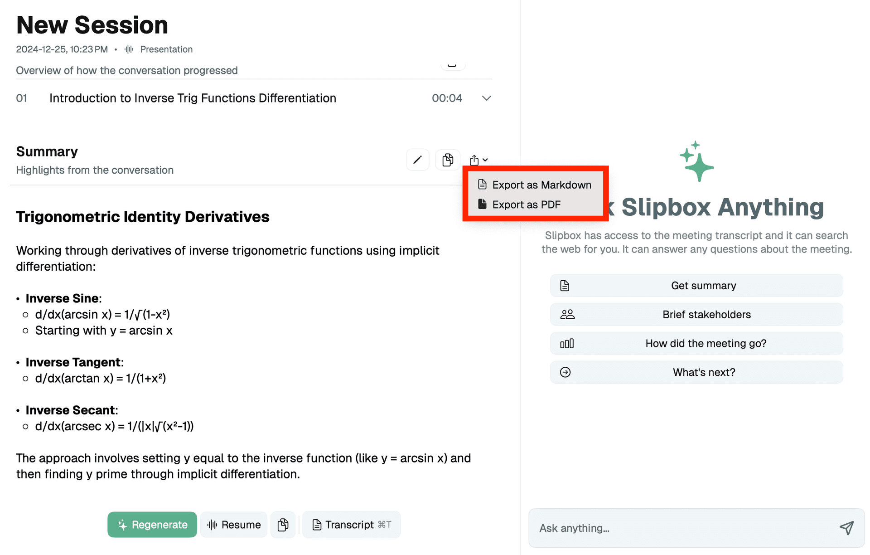The image size is (870, 555).
Task: Focus the Ask anything input field
Action: (x=680, y=528)
